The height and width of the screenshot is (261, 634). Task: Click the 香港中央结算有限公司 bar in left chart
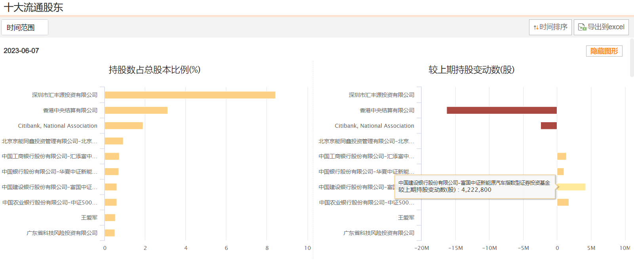[136, 110]
